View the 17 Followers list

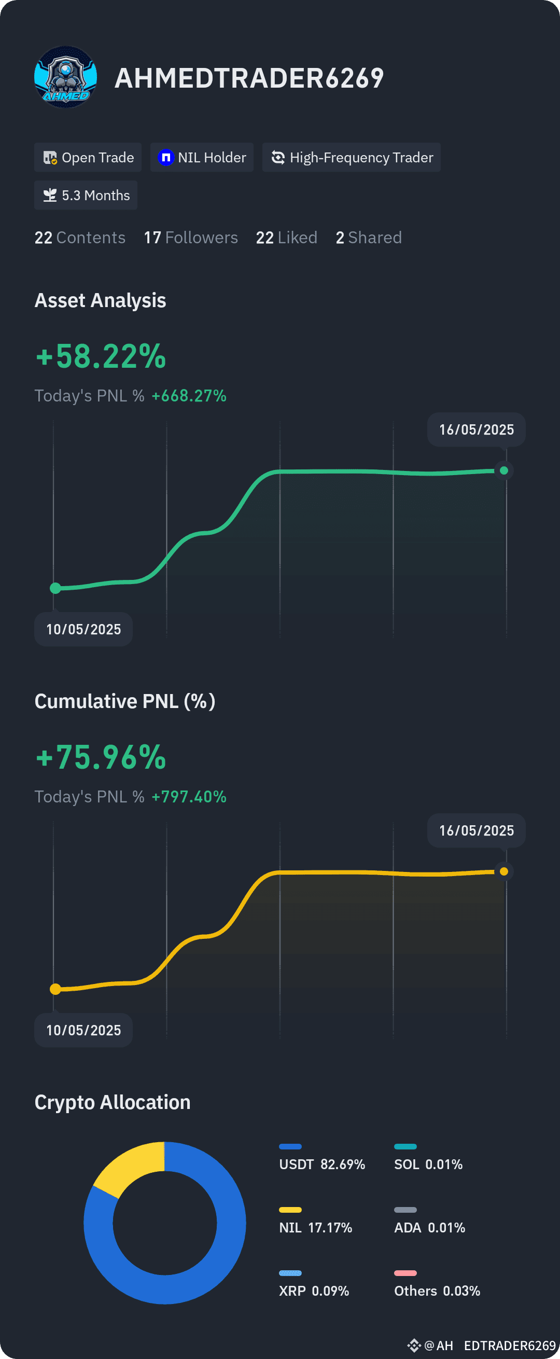coord(191,238)
